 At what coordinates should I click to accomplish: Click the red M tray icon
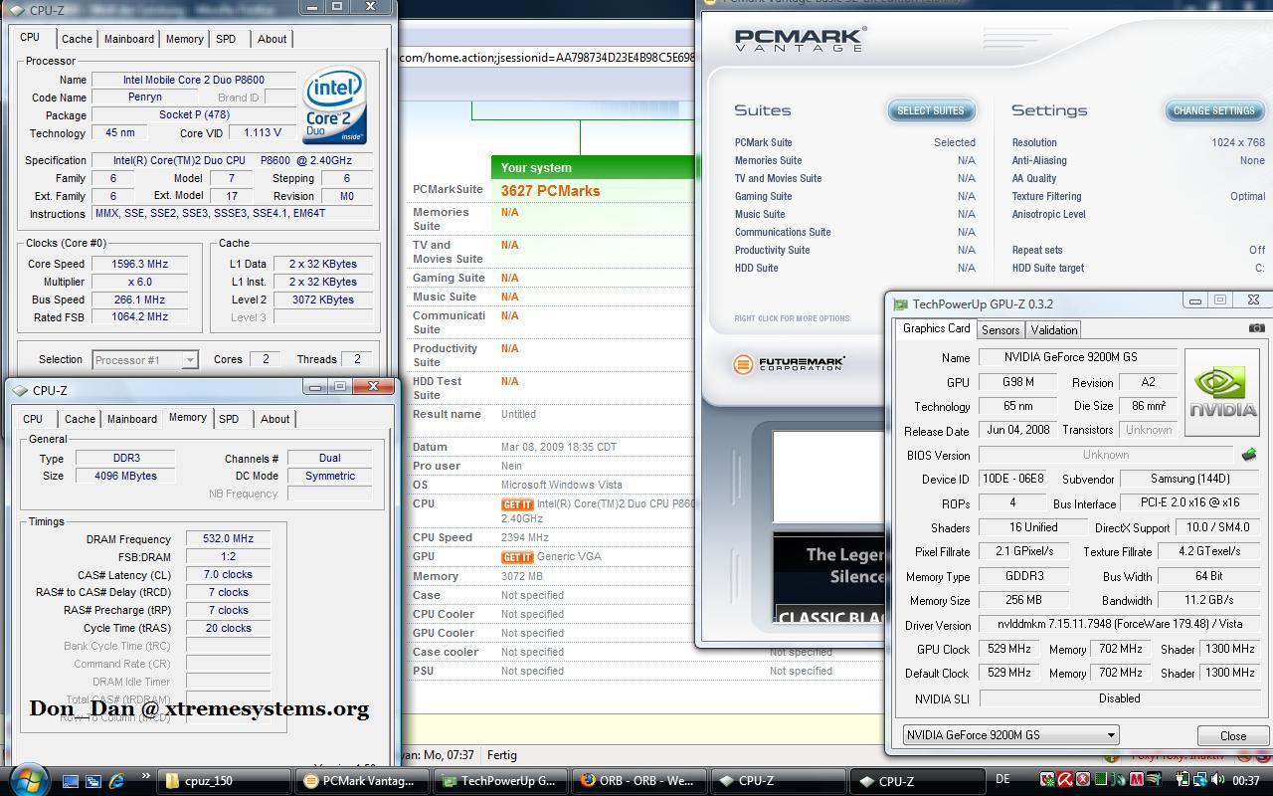coord(1137,780)
